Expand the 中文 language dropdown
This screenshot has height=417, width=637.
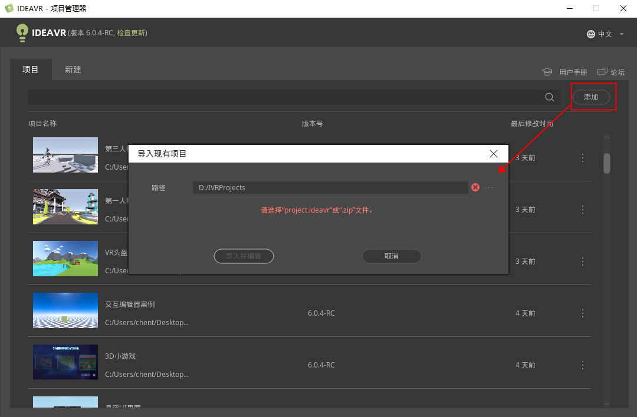[622, 34]
